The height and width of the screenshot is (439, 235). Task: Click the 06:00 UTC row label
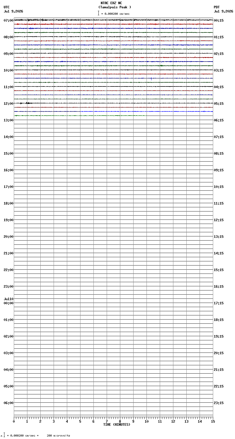tap(9, 403)
